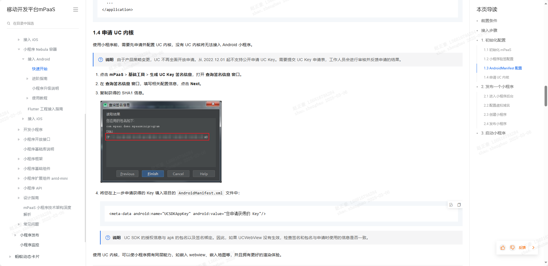Image resolution: width=548 pixels, height=266 pixels.
Task: Jump to 2.3 创建小程序
Action: click(495, 115)
